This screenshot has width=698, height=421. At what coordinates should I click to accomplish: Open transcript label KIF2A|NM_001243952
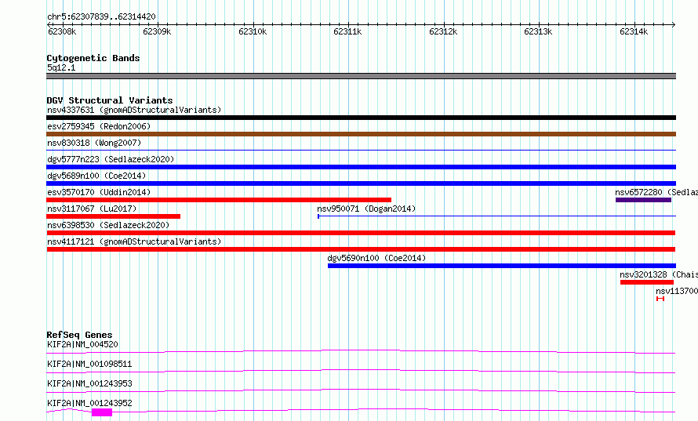89,403
